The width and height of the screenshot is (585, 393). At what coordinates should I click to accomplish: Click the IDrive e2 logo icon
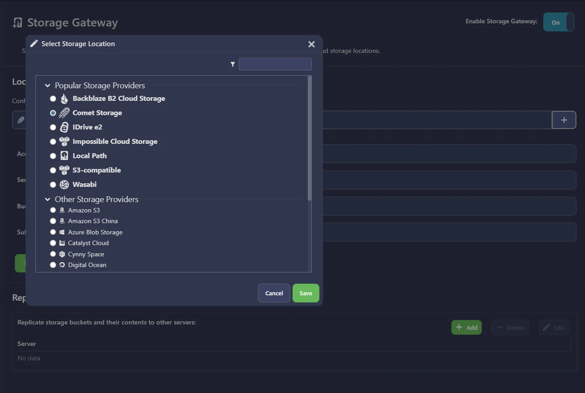tap(64, 127)
